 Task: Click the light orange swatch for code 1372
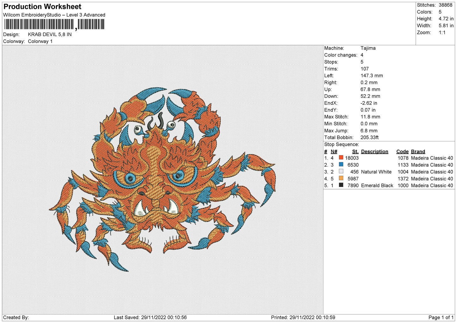[x=341, y=178]
